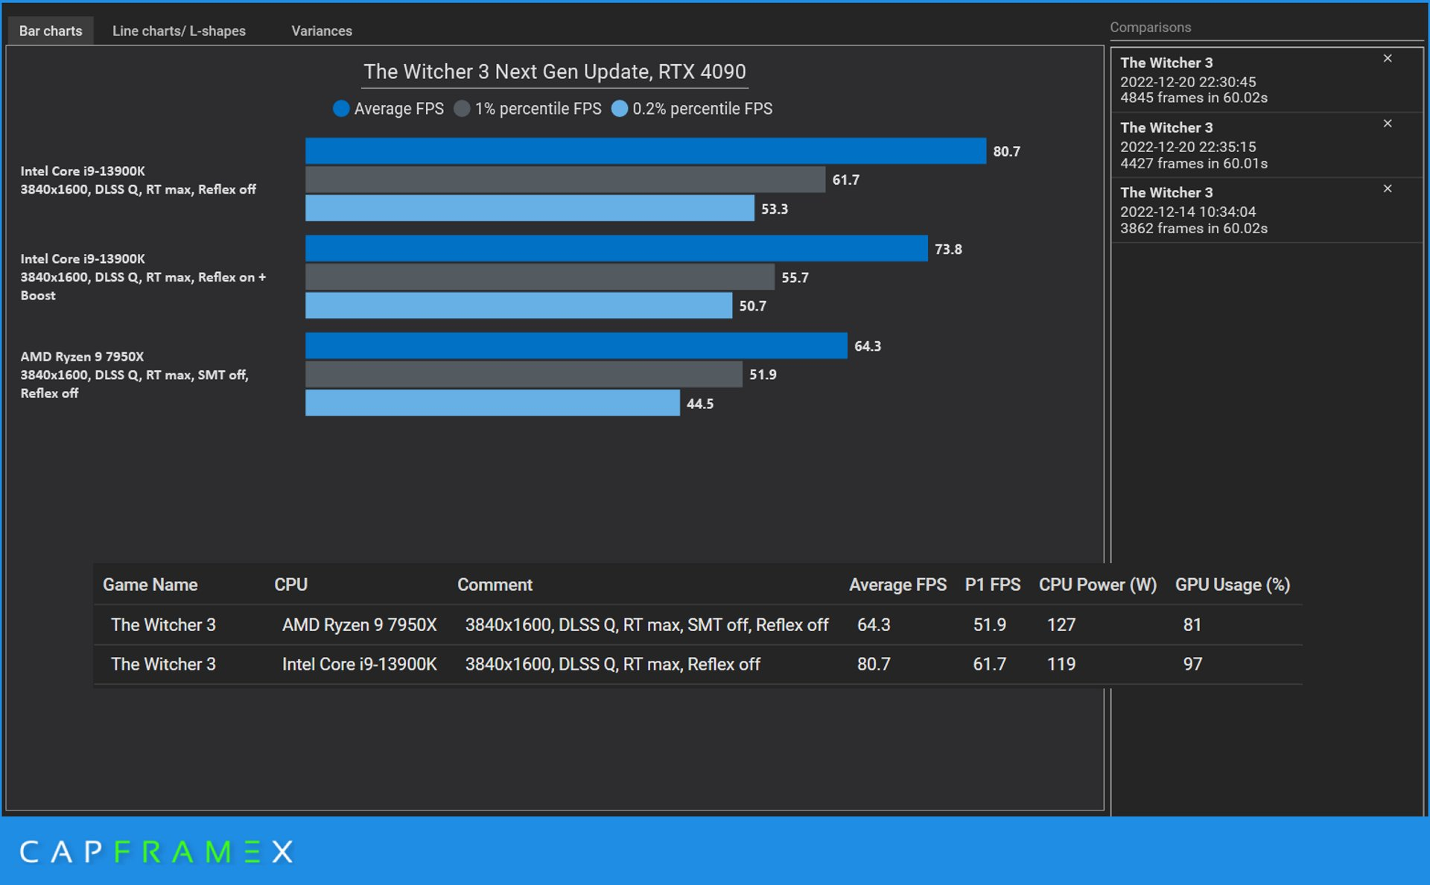This screenshot has height=885, width=1430.
Task: Click the GPU Usage value 97
Action: 1192,664
